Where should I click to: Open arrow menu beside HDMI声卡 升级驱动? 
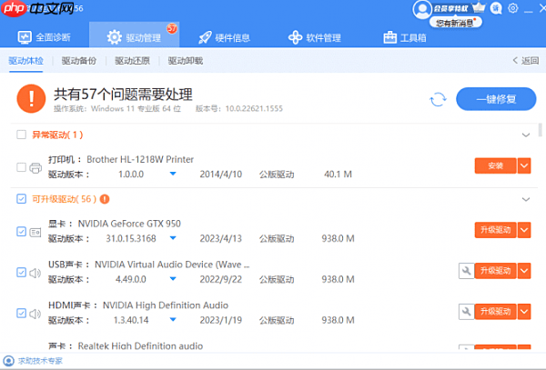(x=524, y=312)
